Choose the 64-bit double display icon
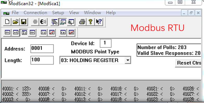This screenshot has height=103, width=204. point(63,32)
